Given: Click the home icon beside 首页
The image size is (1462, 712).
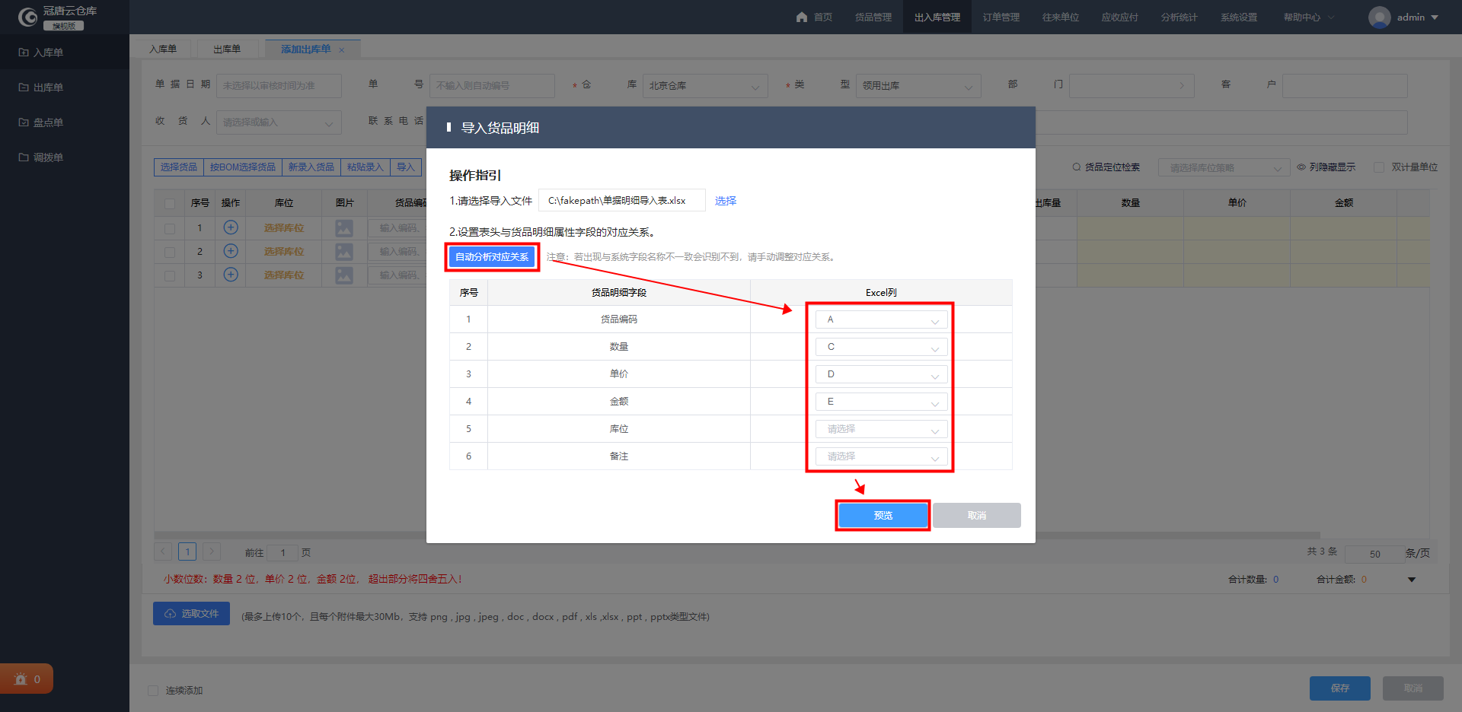Looking at the screenshot, I should tap(801, 17).
